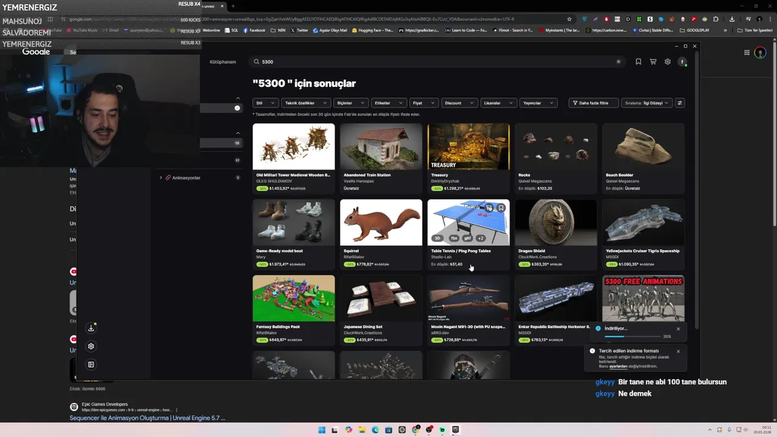Open the Teknik özellikler filter dropdown

(x=305, y=103)
